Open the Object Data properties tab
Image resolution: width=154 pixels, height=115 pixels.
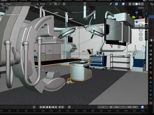pos(151,99)
